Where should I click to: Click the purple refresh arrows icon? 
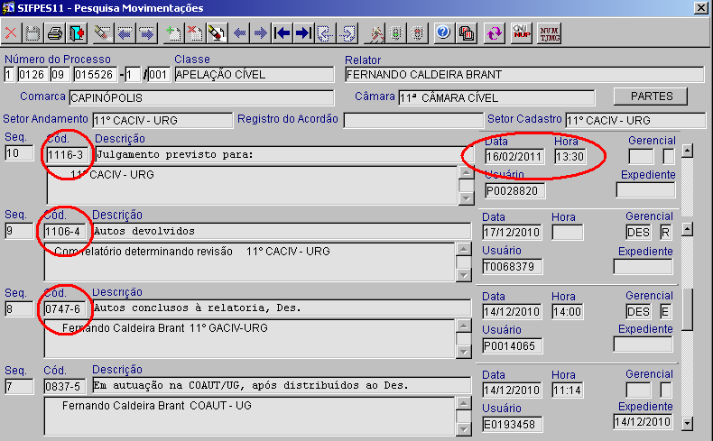click(x=495, y=33)
